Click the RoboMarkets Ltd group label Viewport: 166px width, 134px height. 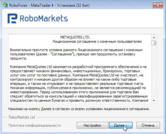point(22,117)
